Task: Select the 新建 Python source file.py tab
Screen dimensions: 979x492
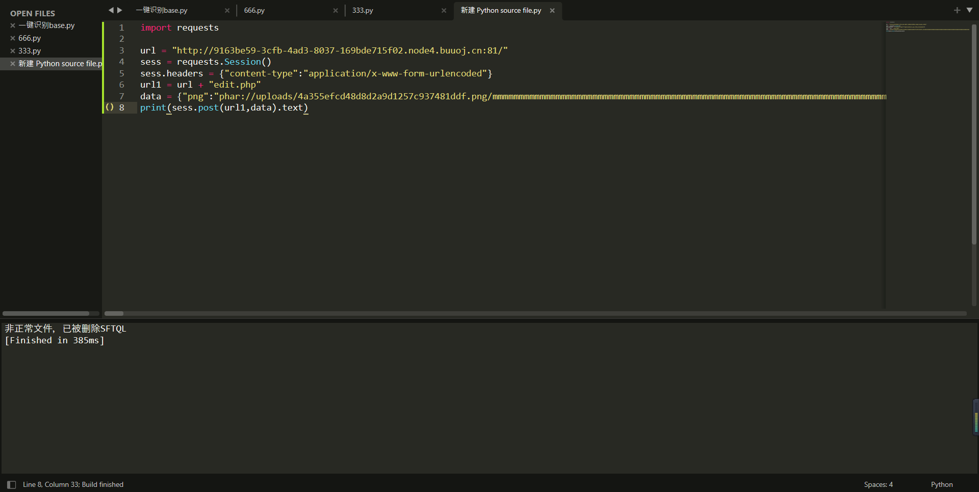Action: 501,10
